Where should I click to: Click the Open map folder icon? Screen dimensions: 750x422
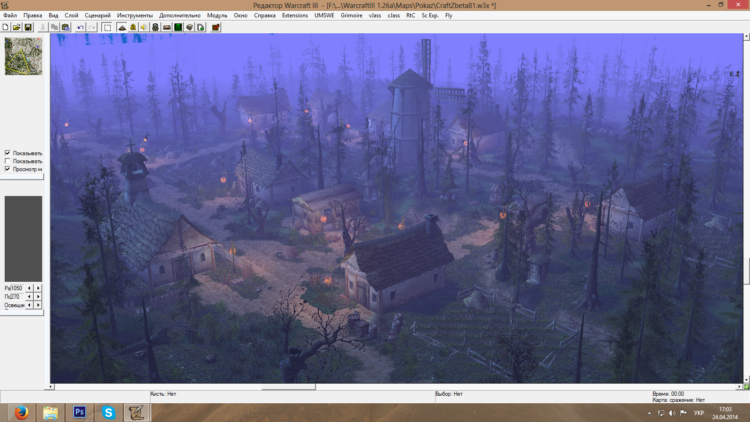(x=17, y=27)
